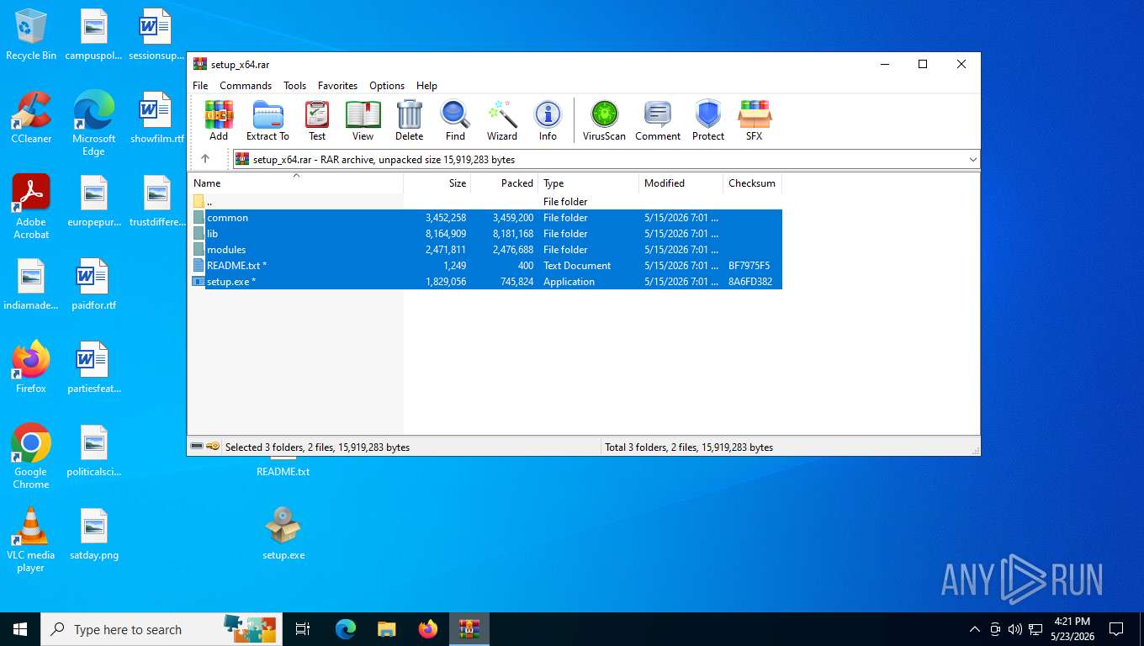Open the Find tool
Viewport: 1144px width, 646px height.
pos(455,120)
